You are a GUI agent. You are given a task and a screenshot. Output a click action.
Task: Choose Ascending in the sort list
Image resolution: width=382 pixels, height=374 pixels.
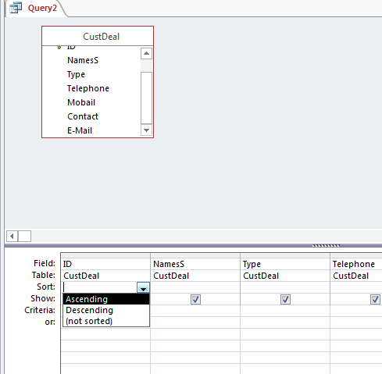[106, 299]
